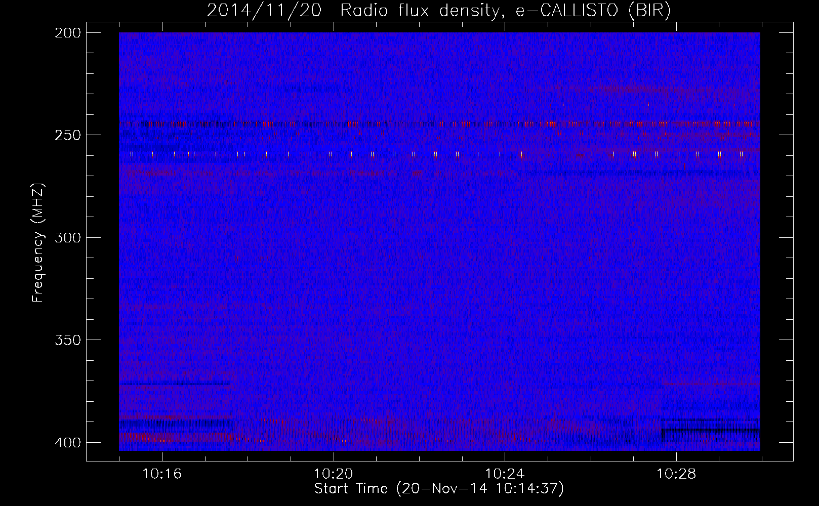
Task: Click the '200' frequency tick label
Action: tap(67, 33)
